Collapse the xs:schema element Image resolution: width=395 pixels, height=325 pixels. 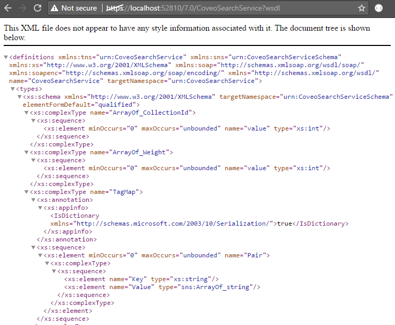pos(20,97)
